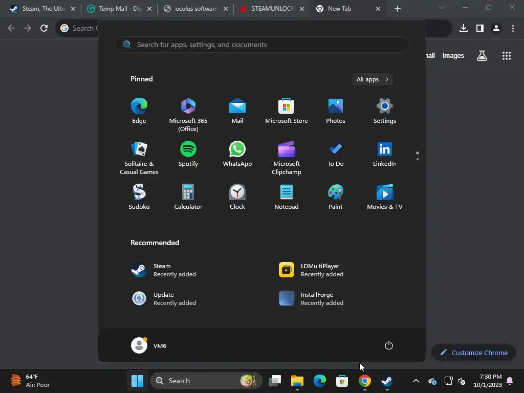Toggle Chrome side panel

(x=480, y=28)
